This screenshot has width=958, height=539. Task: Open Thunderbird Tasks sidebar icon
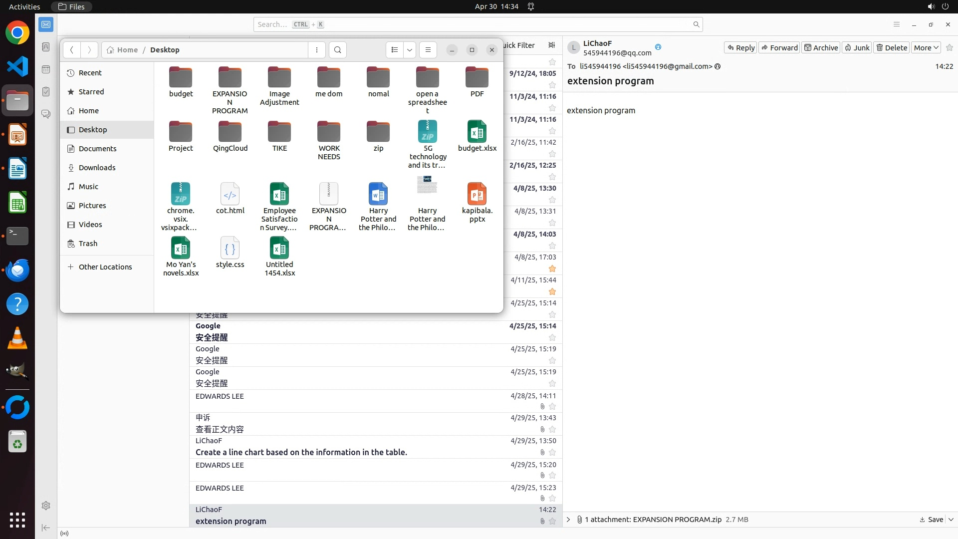(46, 92)
